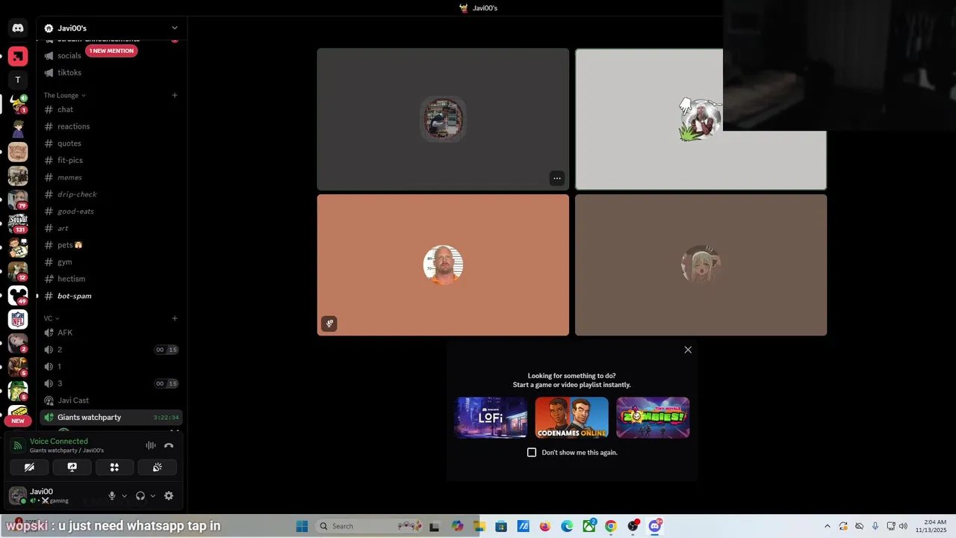
Task: Launch Codenames Online activity
Action: [571, 417]
